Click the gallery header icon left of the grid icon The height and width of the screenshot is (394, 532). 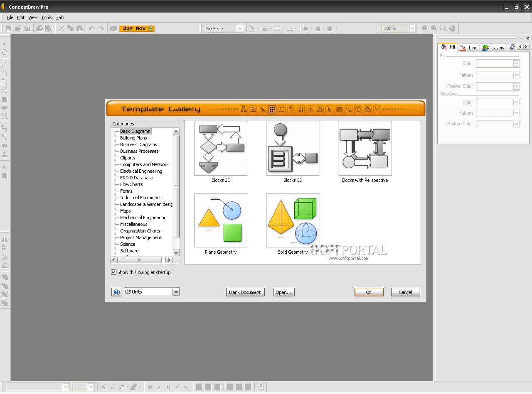(263, 110)
